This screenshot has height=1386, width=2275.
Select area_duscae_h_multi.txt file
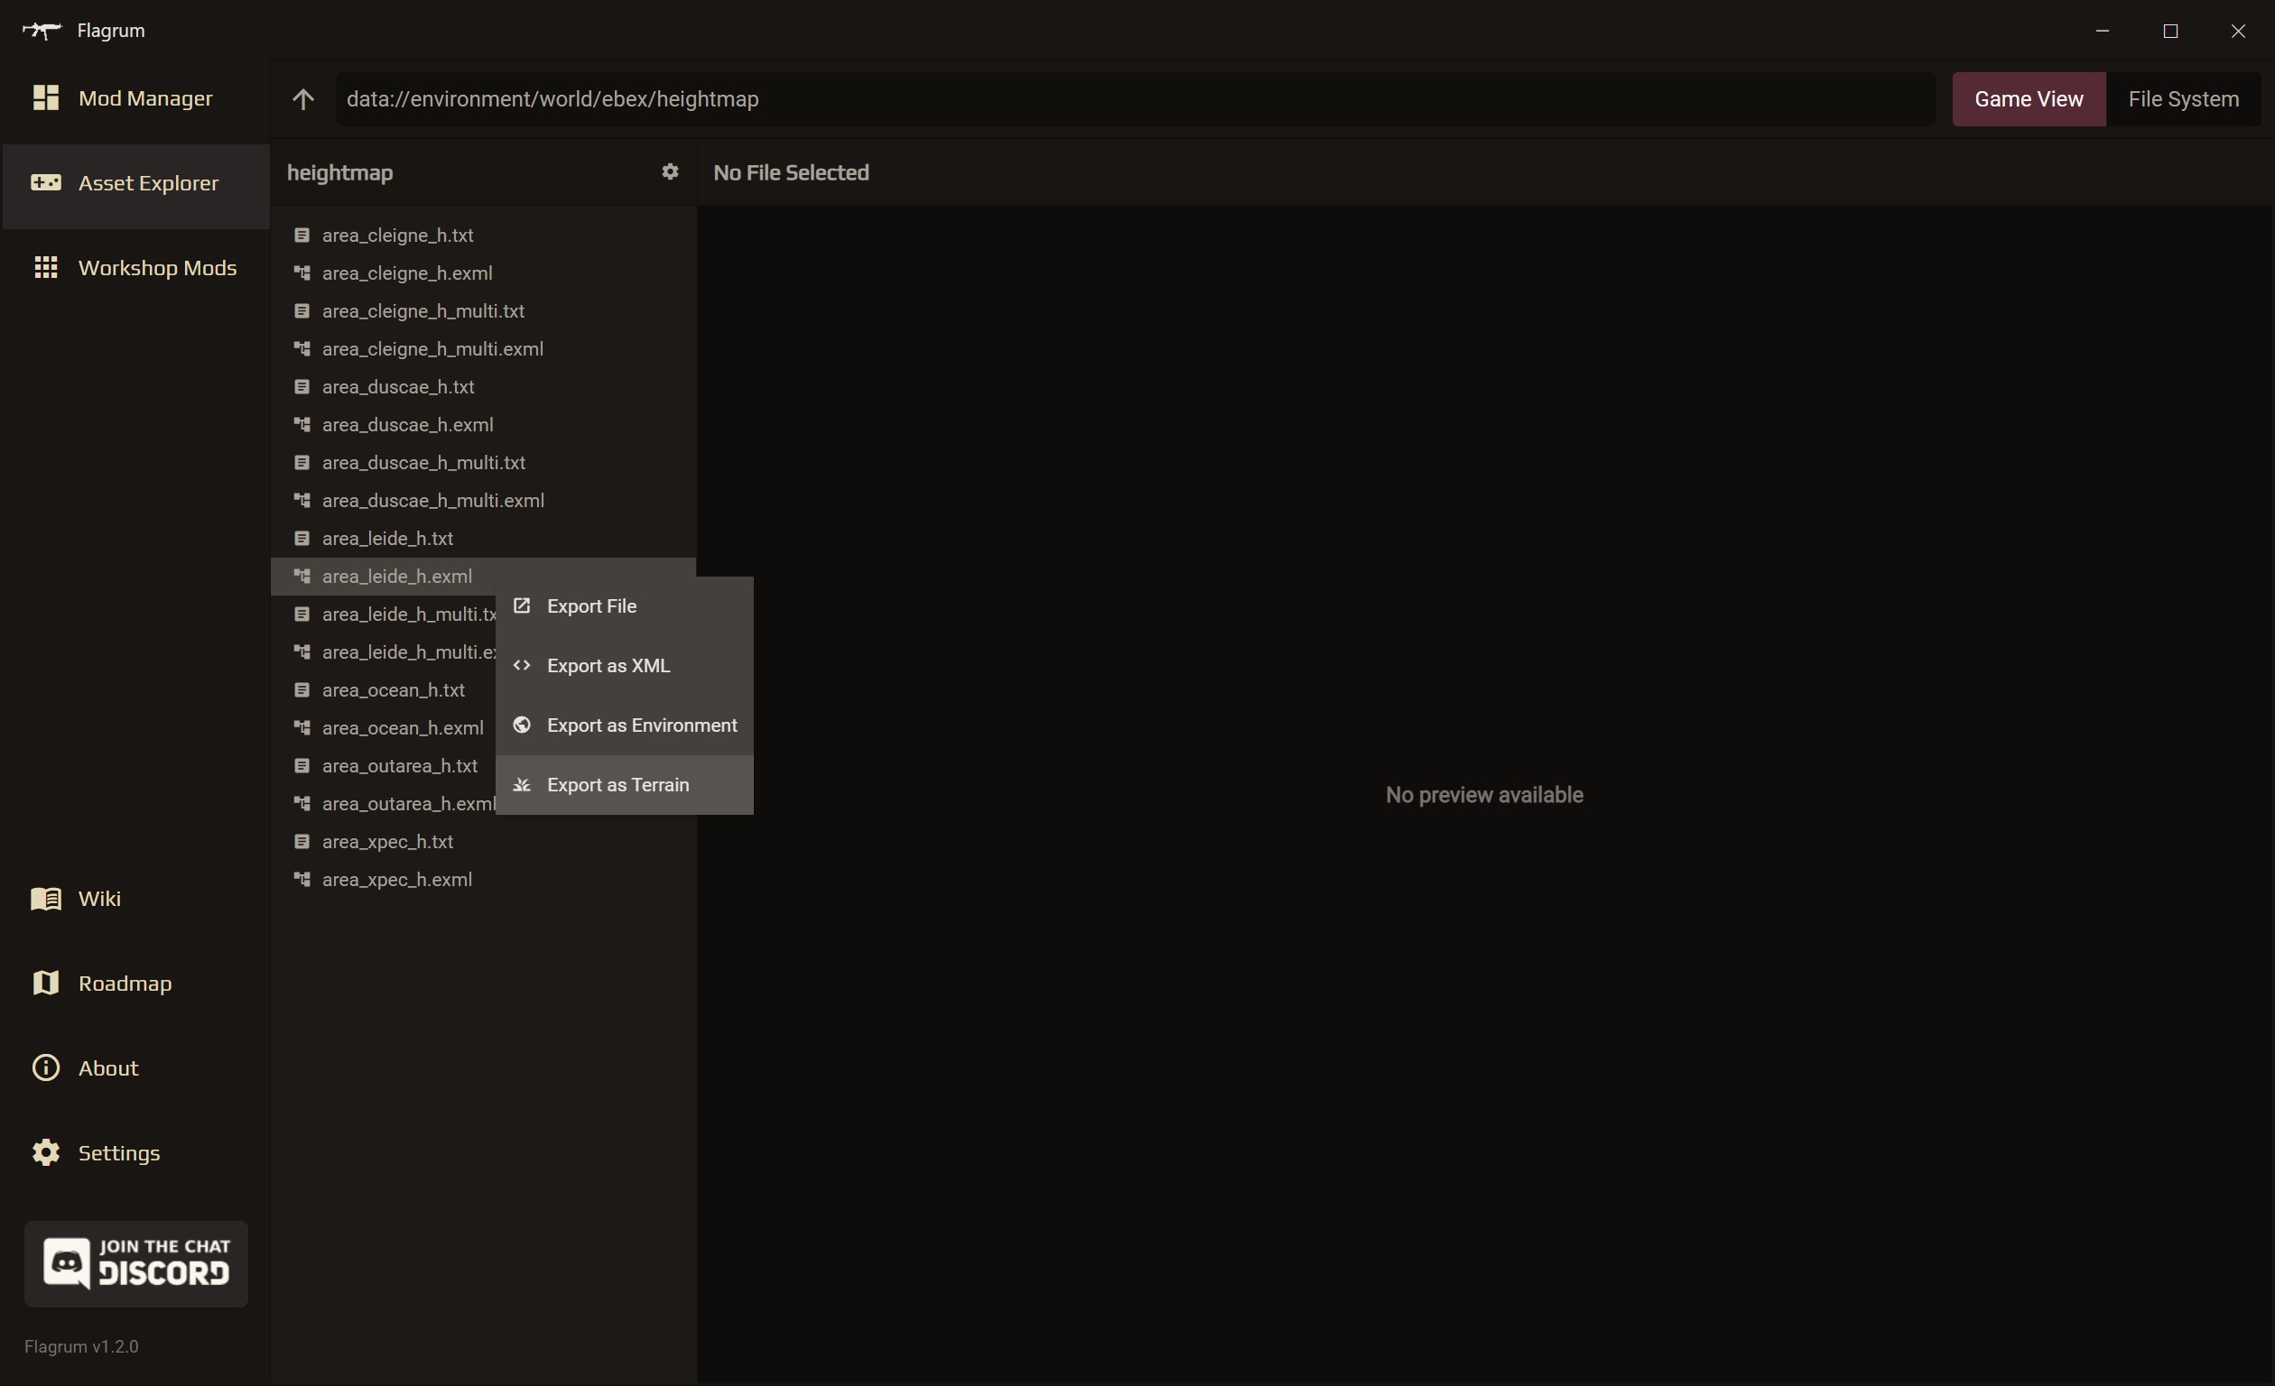(x=422, y=462)
